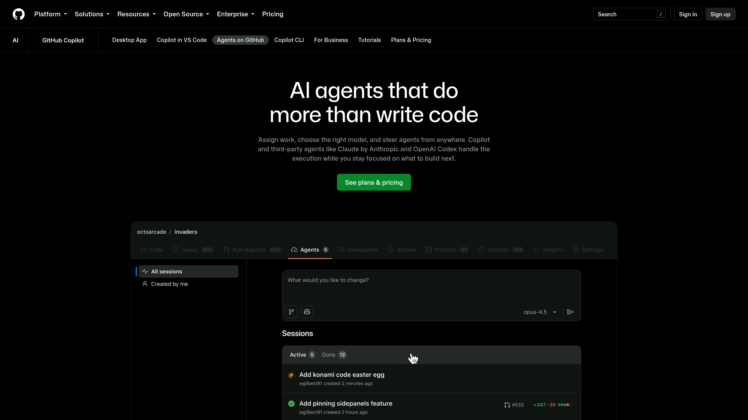
Task: Switch to the Active sessions tab
Action: [x=302, y=355]
